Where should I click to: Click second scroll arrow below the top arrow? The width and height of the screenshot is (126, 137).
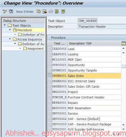point(123,53)
